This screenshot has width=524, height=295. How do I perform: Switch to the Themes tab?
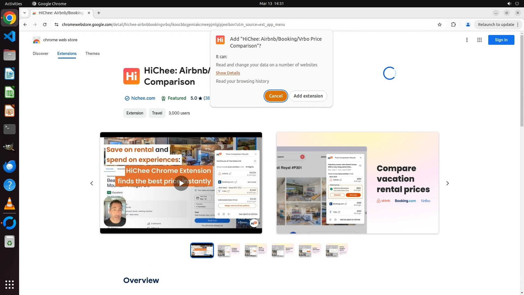coord(92,54)
